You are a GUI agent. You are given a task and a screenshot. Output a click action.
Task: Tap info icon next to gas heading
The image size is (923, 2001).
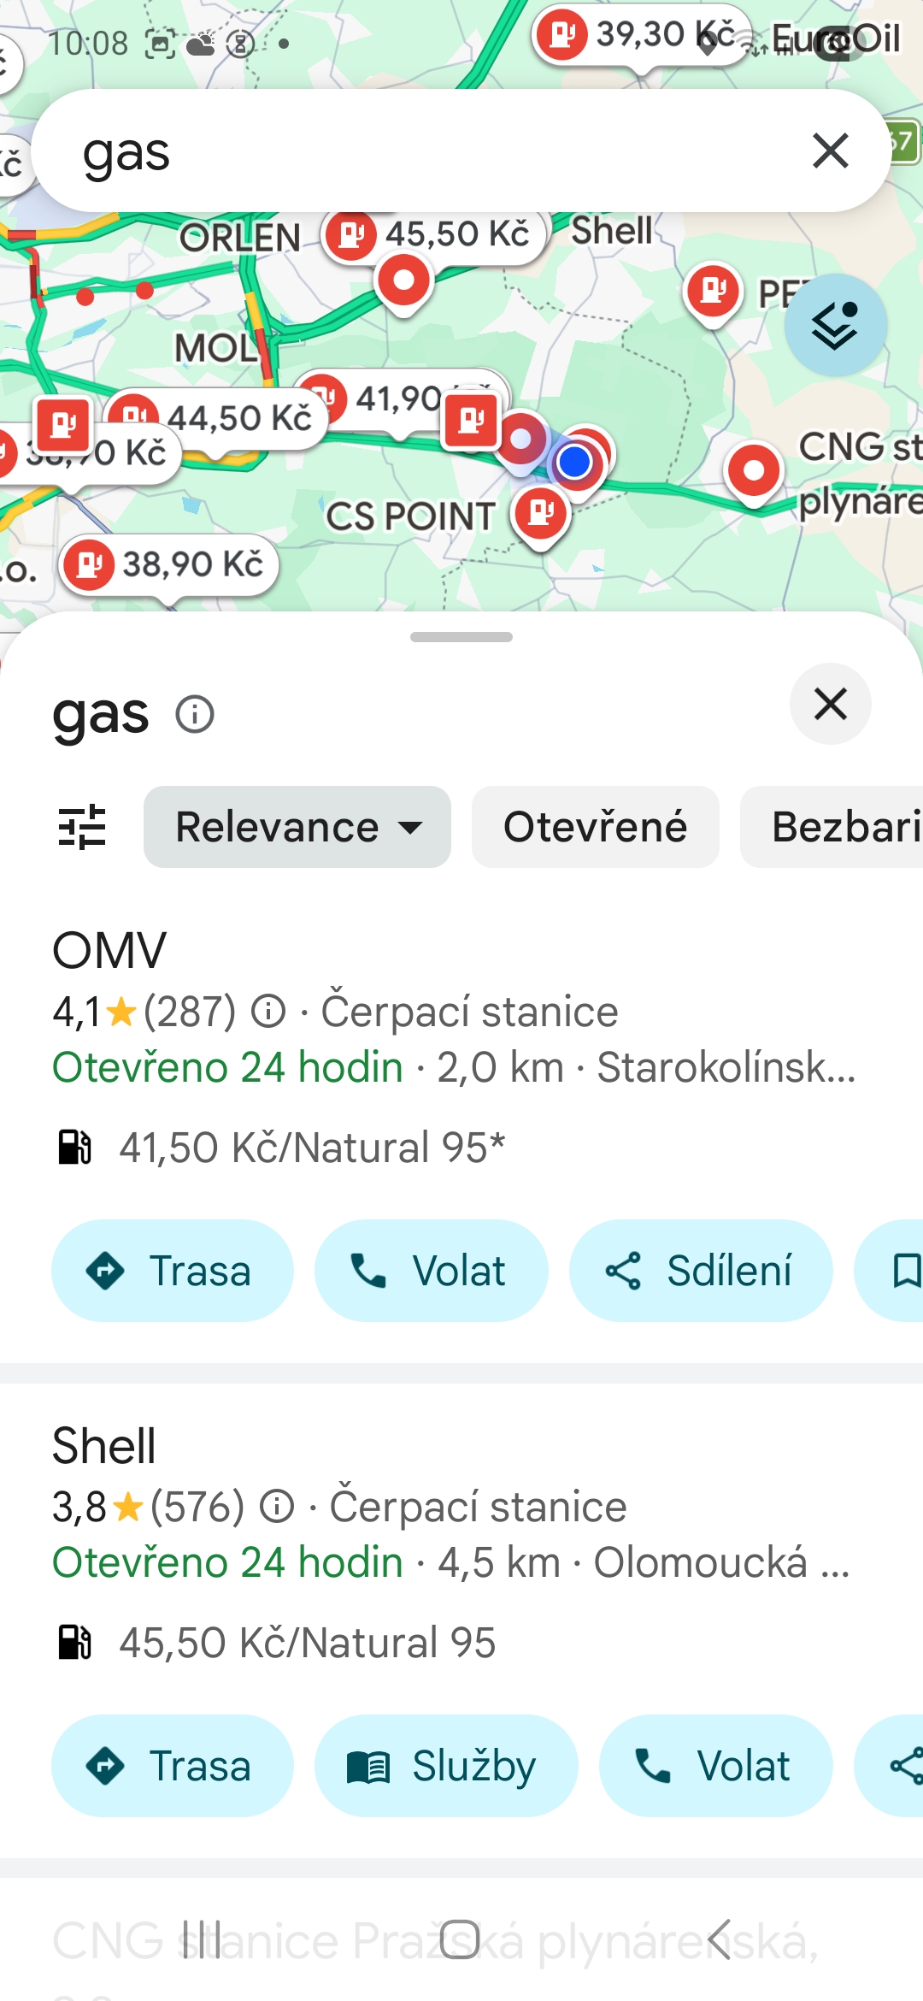coord(195,714)
